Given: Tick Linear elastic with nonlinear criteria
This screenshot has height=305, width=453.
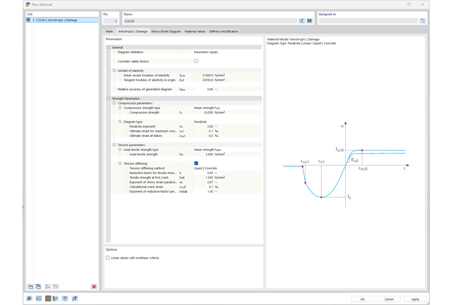Looking at the screenshot, I should click(108, 258).
